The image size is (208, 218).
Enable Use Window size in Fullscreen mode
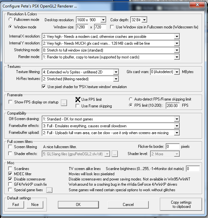tap(112, 27)
